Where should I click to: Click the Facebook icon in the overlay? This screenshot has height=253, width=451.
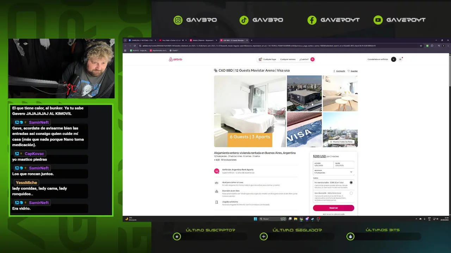312,20
